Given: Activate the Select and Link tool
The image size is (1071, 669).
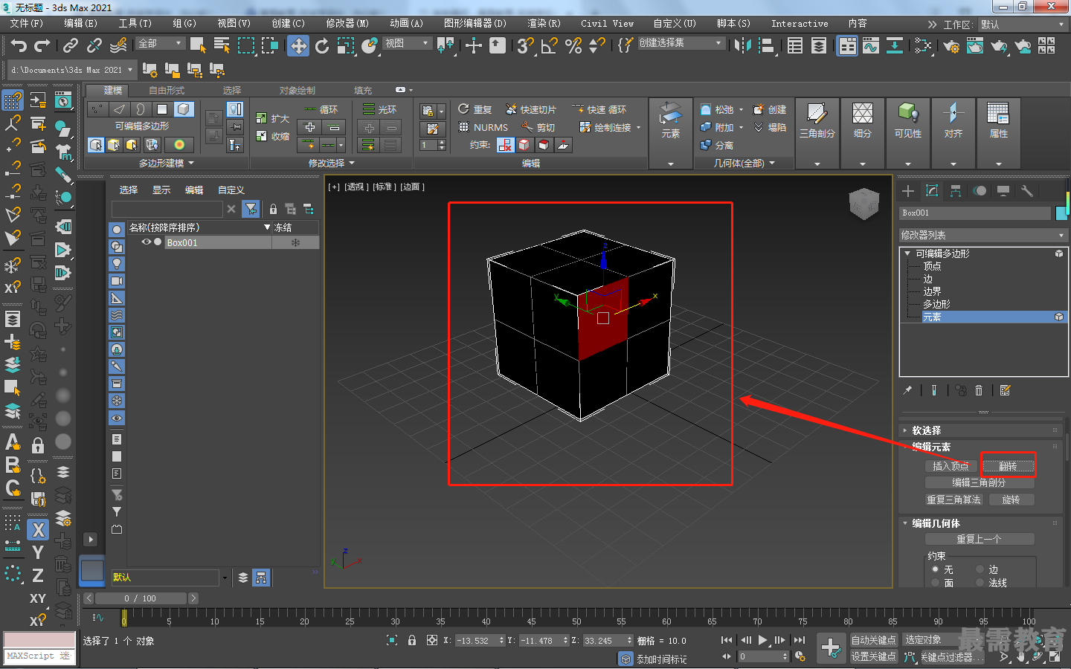Looking at the screenshot, I should tap(71, 46).
